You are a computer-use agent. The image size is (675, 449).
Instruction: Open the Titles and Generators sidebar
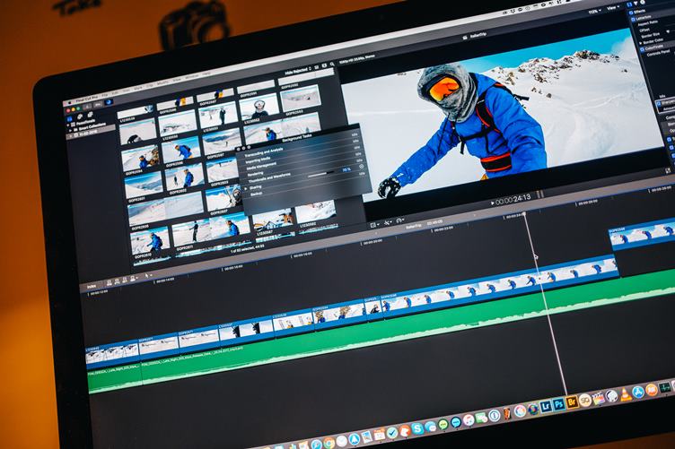(x=90, y=114)
